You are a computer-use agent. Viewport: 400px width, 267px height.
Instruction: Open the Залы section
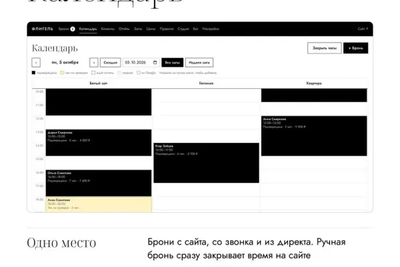click(138, 29)
